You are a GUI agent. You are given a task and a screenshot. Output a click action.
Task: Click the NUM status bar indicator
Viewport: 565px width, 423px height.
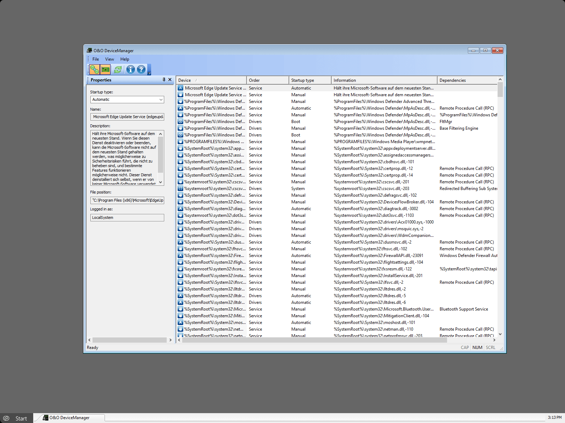[477, 348]
